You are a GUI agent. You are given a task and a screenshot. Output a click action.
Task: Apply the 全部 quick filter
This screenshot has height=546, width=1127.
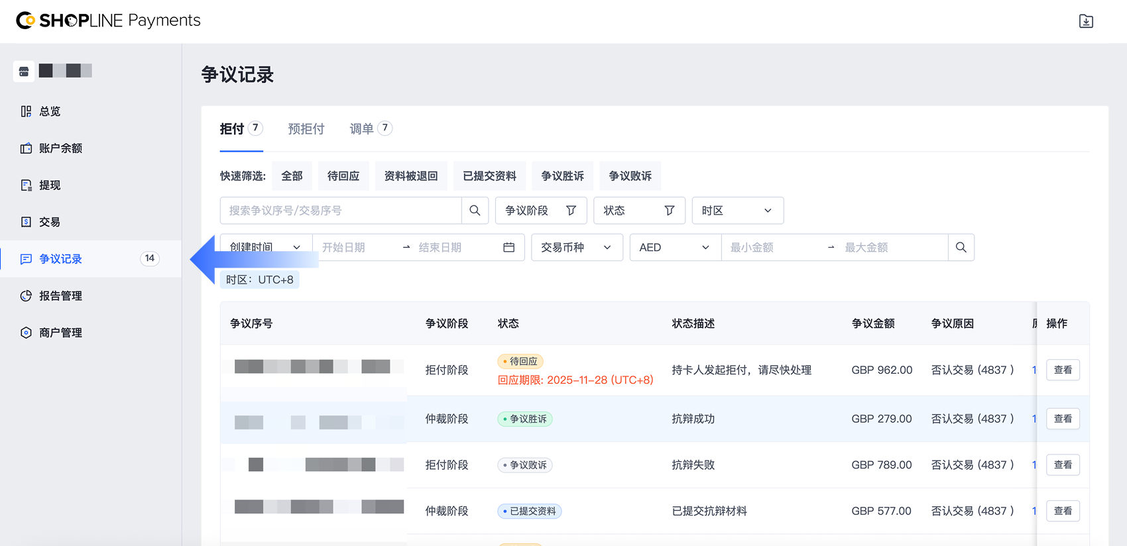292,176
